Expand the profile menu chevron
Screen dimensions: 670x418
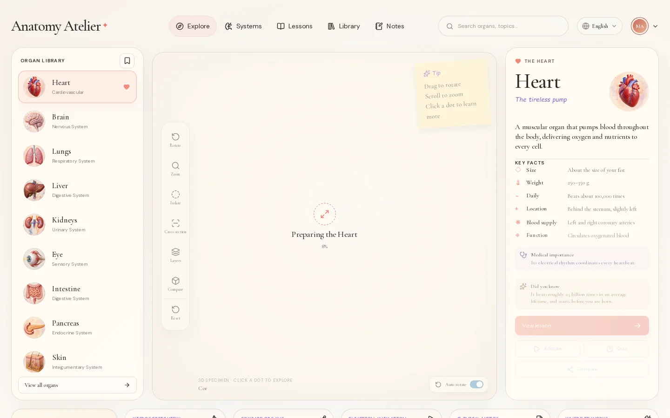pyautogui.click(x=655, y=26)
